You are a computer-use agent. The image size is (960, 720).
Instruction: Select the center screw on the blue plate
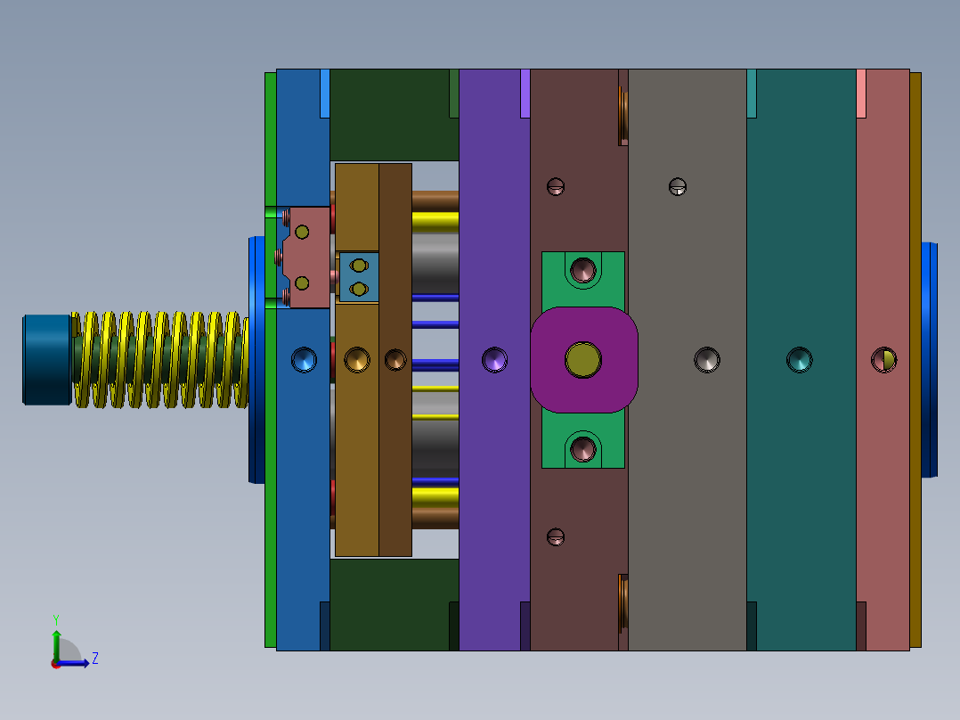pos(304,360)
